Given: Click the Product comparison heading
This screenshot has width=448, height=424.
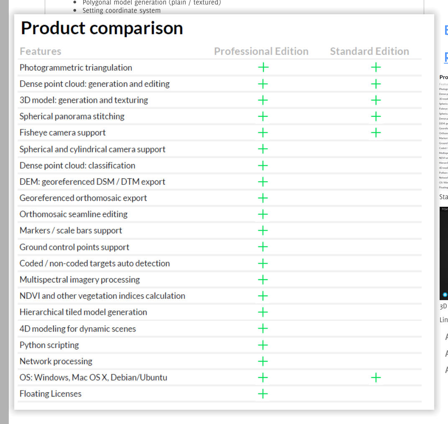Looking at the screenshot, I should point(102,28).
